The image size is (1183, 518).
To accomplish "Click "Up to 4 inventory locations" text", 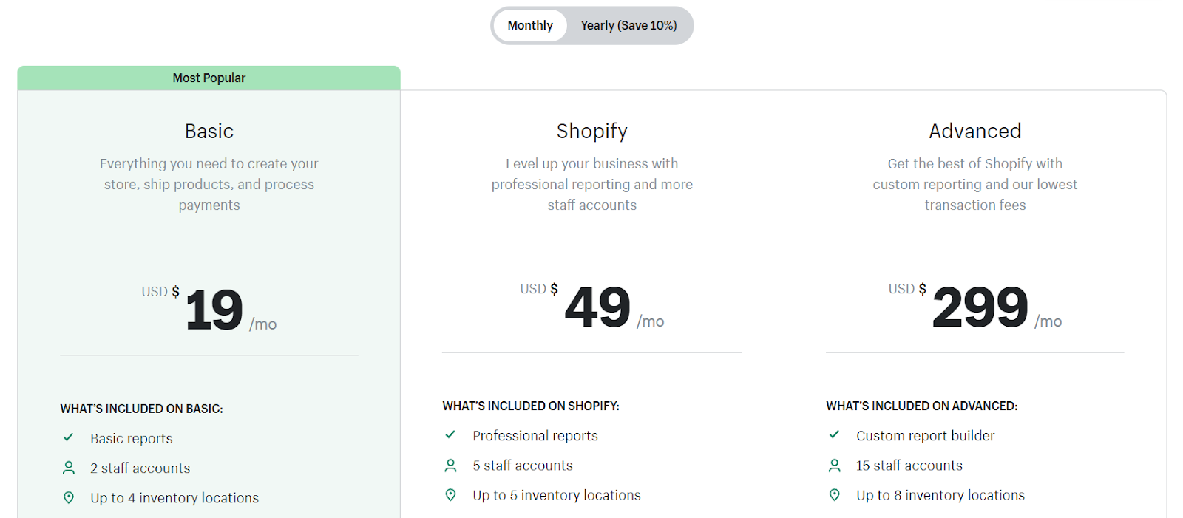I will 174,498.
